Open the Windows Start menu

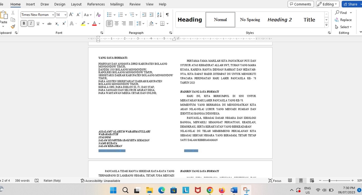(x=114, y=190)
